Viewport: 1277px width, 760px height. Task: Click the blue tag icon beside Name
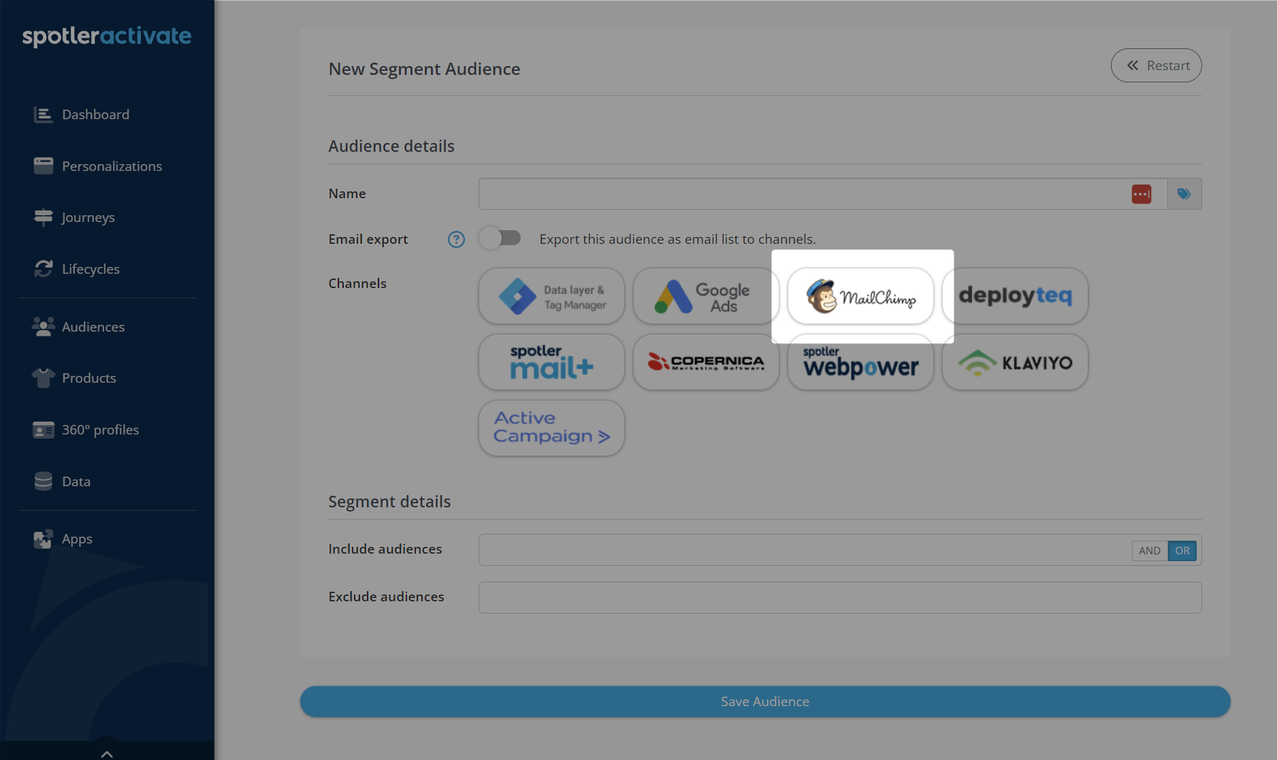tap(1184, 194)
